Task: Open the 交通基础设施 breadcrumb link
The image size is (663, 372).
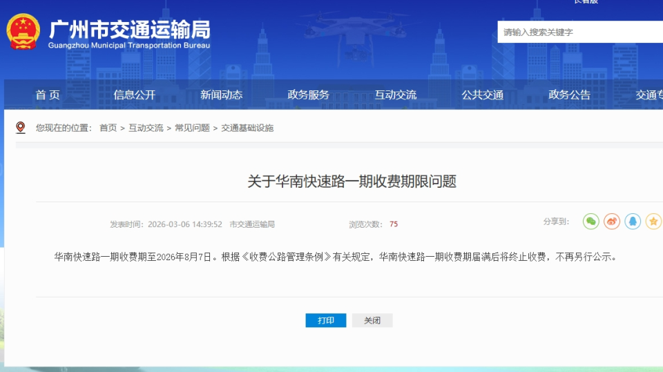Action: coord(247,128)
